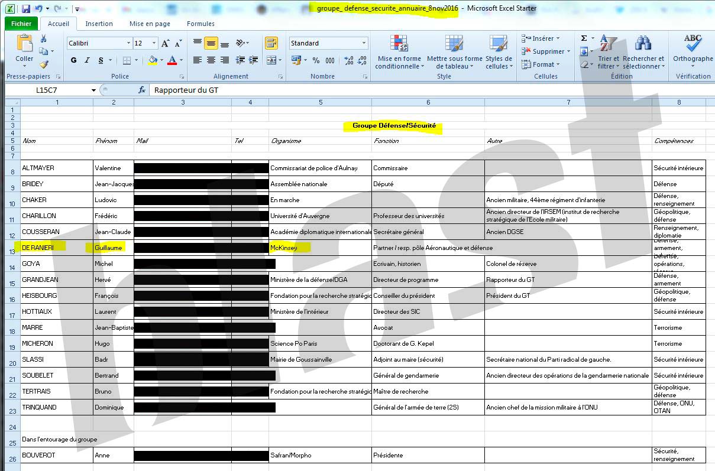Click the fill color paint bucket
Image resolution: width=715 pixels, height=471 pixels.
153,60
